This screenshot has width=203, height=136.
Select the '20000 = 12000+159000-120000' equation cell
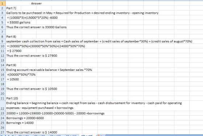(x=55, y=114)
